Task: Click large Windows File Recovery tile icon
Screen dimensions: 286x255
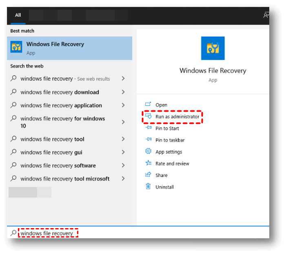Action: [213, 48]
